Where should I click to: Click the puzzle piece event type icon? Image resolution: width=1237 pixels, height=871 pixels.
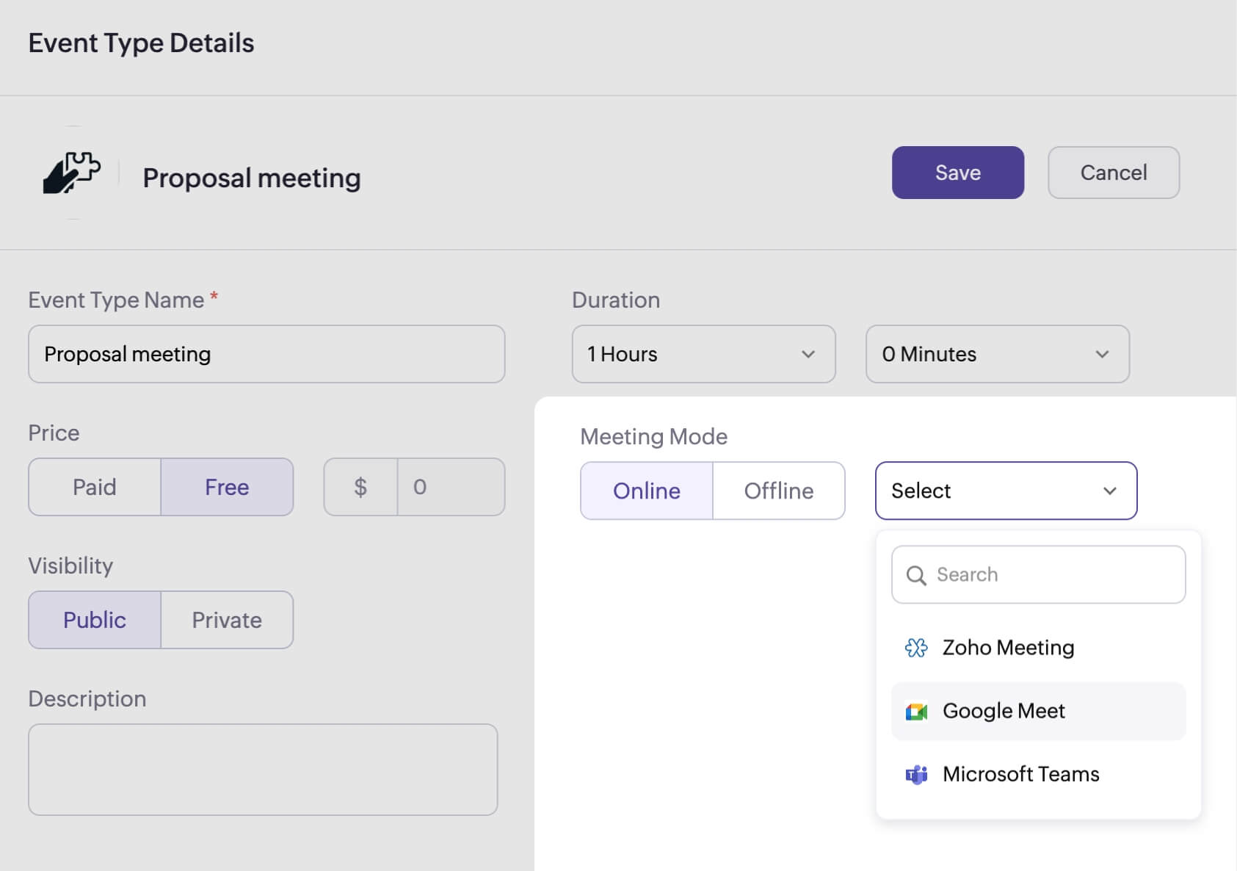coord(72,173)
